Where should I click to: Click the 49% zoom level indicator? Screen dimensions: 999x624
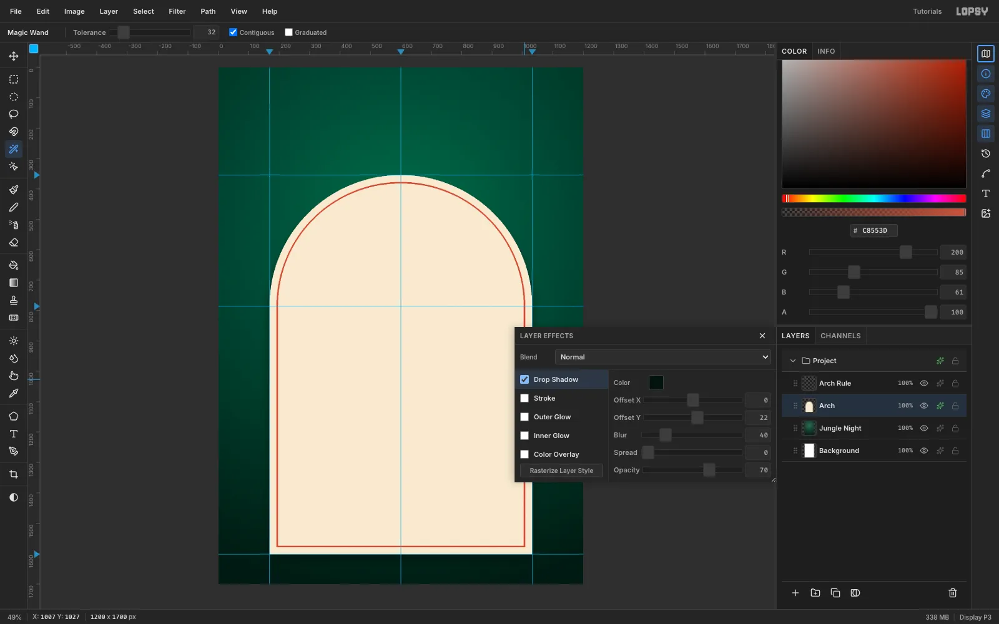click(14, 617)
